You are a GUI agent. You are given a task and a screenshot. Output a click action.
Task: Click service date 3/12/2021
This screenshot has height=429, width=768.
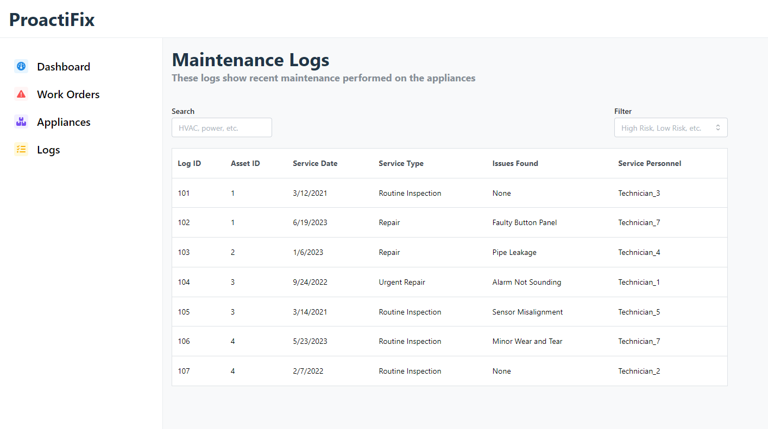[x=310, y=193]
